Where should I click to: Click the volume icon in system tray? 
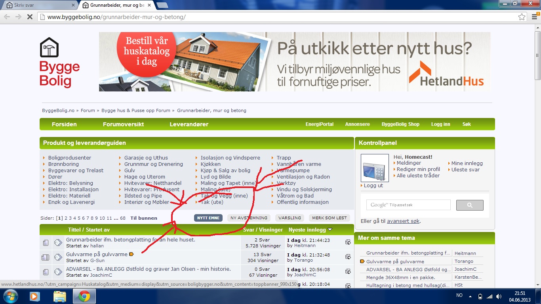[x=499, y=296]
